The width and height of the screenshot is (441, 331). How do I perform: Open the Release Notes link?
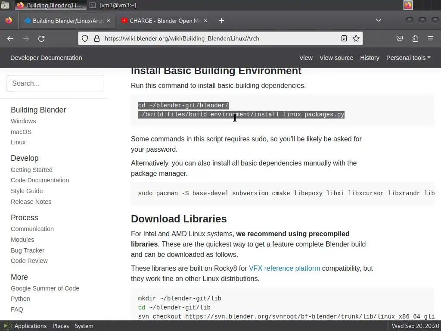pos(31,202)
